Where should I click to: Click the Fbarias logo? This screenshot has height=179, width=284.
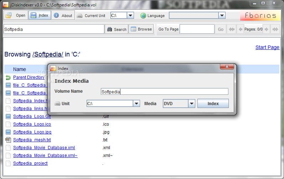click(260, 15)
